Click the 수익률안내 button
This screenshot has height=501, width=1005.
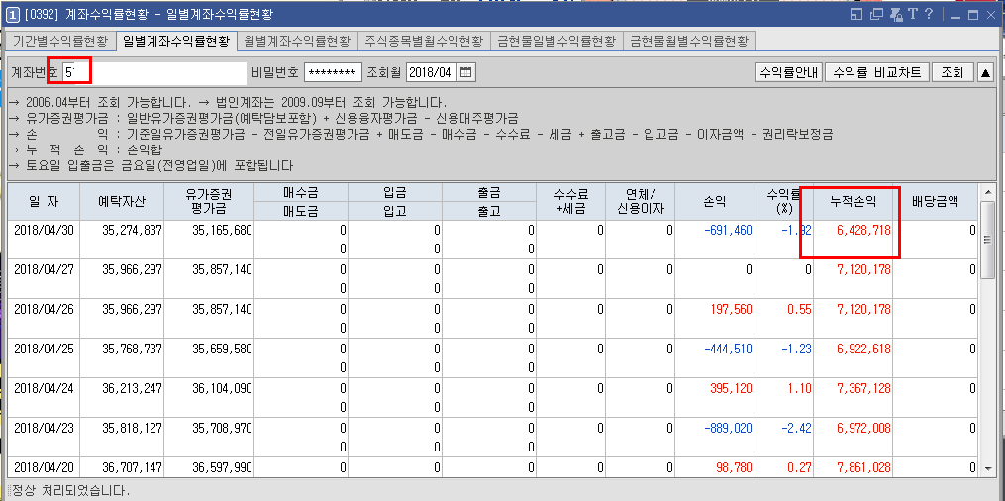(x=787, y=73)
